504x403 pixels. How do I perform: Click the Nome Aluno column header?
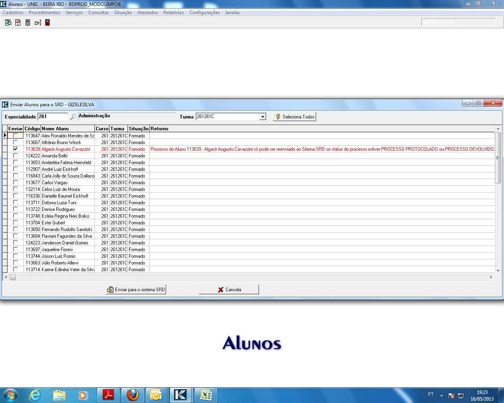68,129
